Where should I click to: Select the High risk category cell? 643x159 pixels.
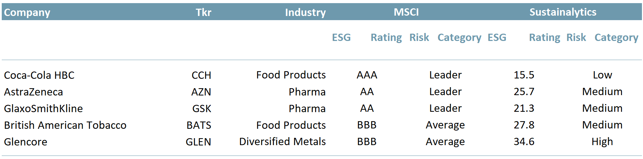coord(602,142)
